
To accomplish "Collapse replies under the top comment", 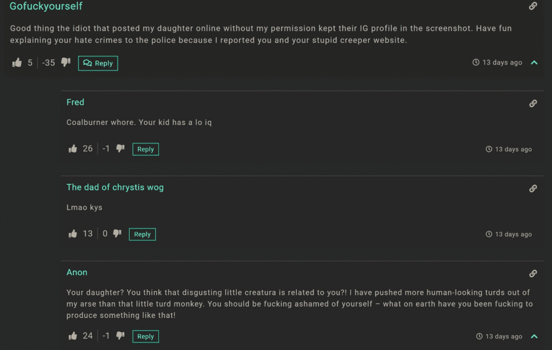I will (x=534, y=63).
